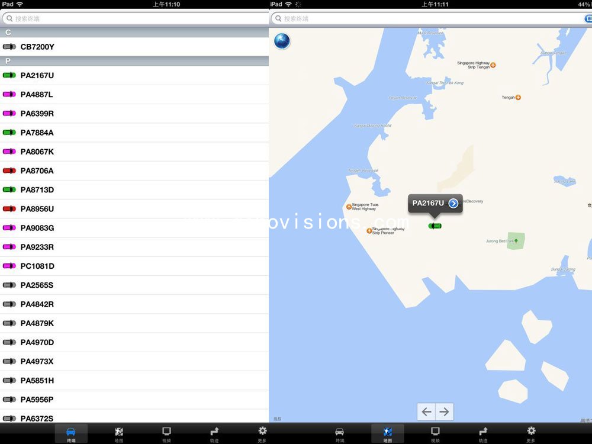Tap the right arrow button below the map

[445, 411]
